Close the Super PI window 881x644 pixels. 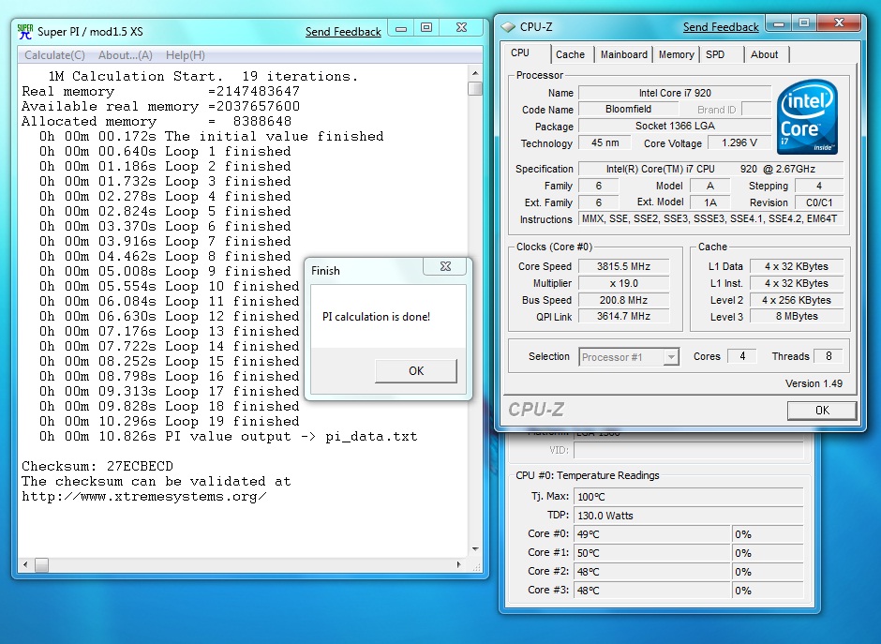(461, 28)
